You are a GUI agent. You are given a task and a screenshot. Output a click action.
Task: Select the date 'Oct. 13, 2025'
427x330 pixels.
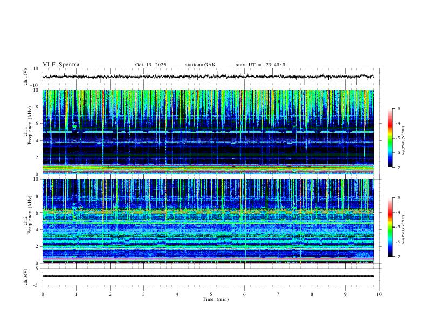(150, 65)
